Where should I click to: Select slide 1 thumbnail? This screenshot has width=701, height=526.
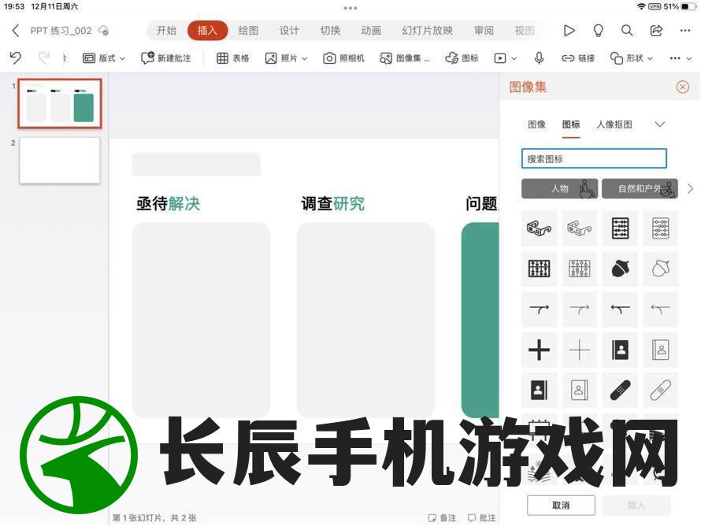60,104
